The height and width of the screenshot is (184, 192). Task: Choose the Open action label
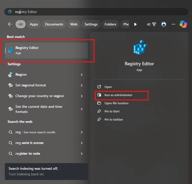[108, 87]
